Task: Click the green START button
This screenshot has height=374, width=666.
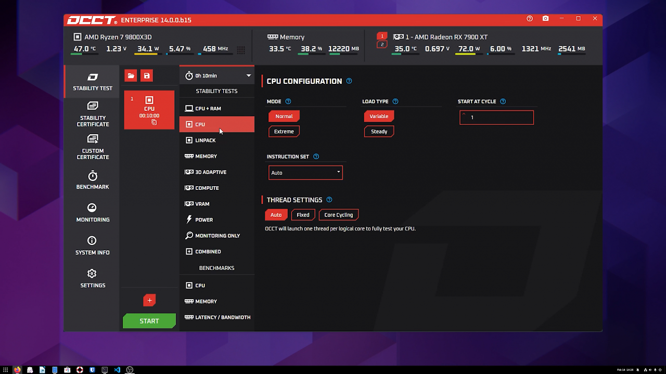Action: 149,321
